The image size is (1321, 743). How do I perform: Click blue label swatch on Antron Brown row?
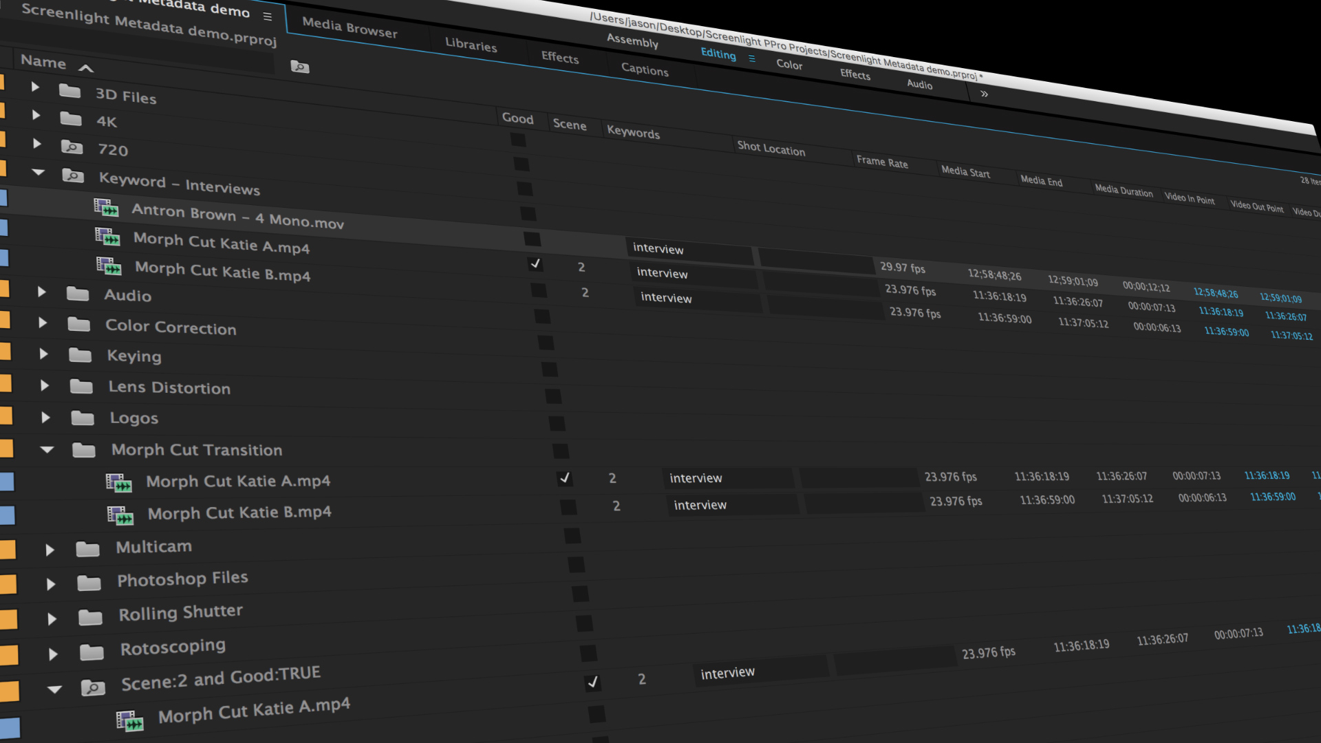3,198
